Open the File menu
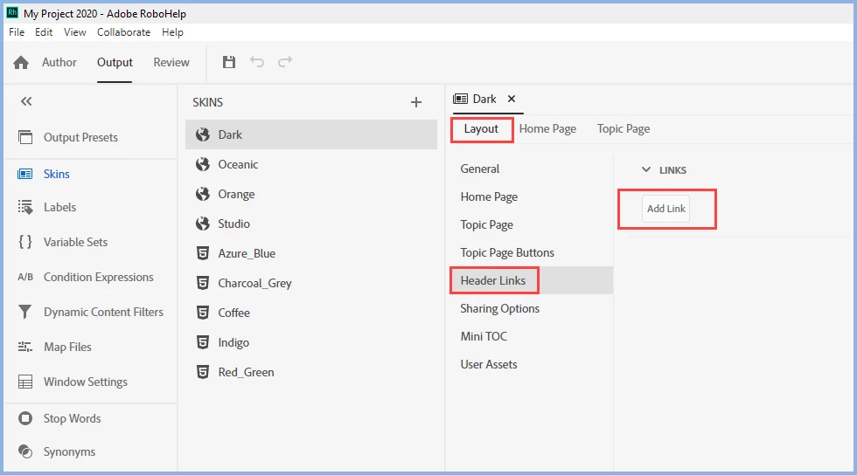The height and width of the screenshot is (475, 857). [x=17, y=32]
